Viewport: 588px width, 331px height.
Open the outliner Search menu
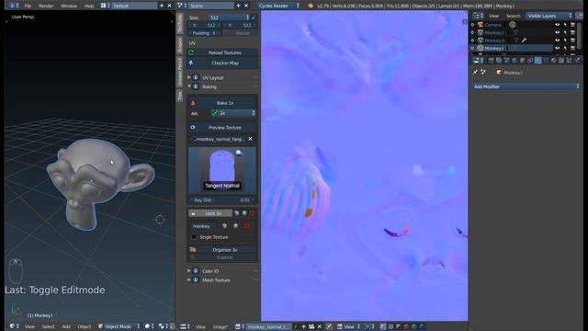point(513,16)
